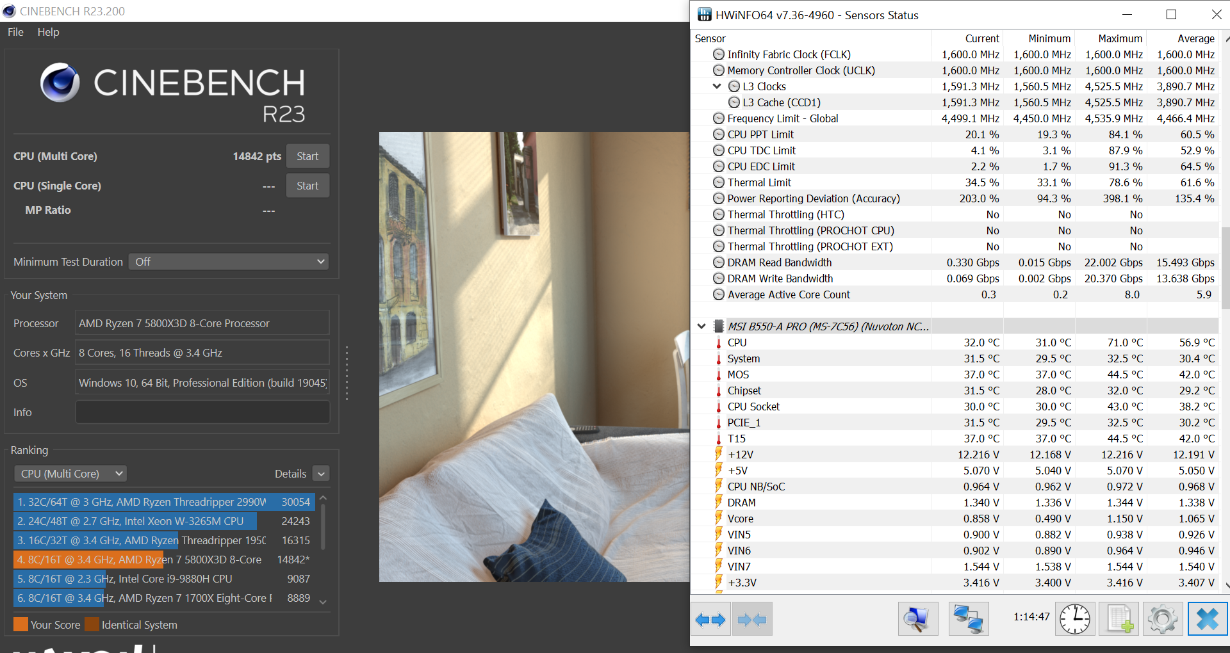Click the +12V voltage lightning icon

coord(719,454)
